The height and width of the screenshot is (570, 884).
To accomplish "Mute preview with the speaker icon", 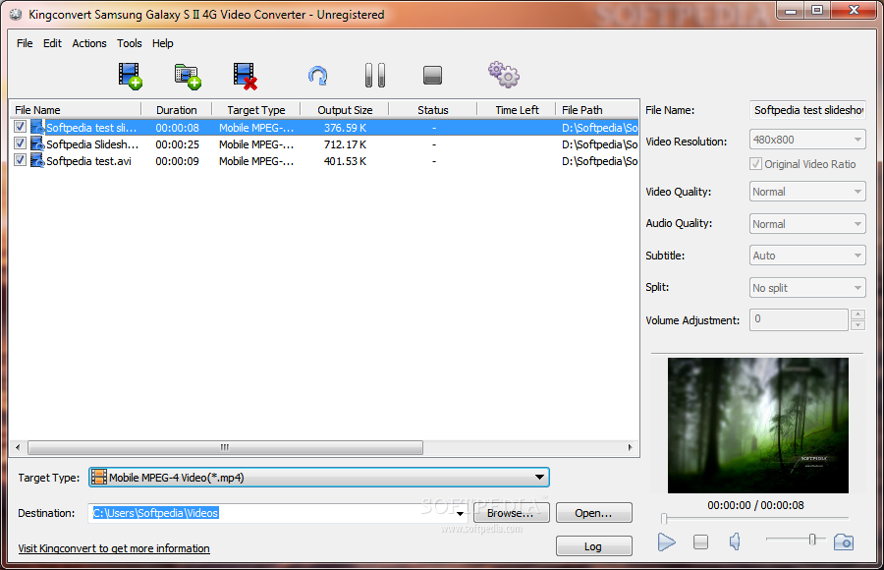I will (735, 542).
